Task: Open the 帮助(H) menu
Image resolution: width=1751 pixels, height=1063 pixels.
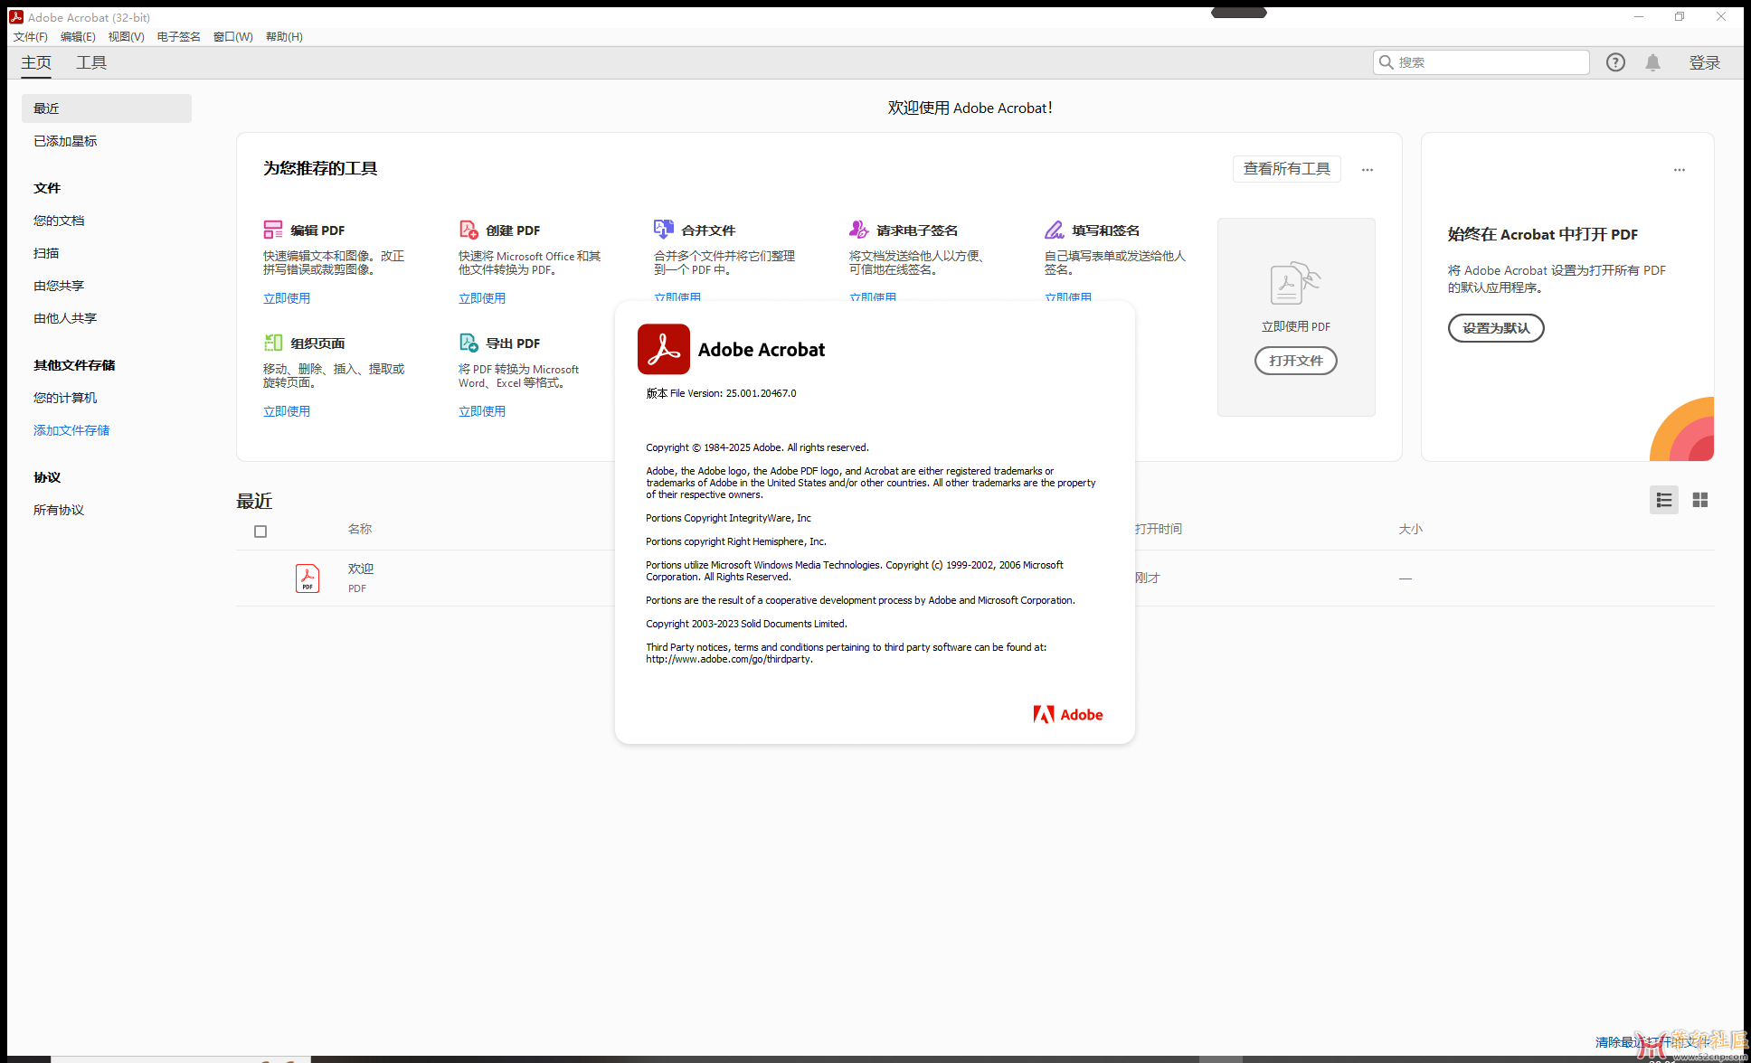Action: pyautogui.click(x=284, y=37)
